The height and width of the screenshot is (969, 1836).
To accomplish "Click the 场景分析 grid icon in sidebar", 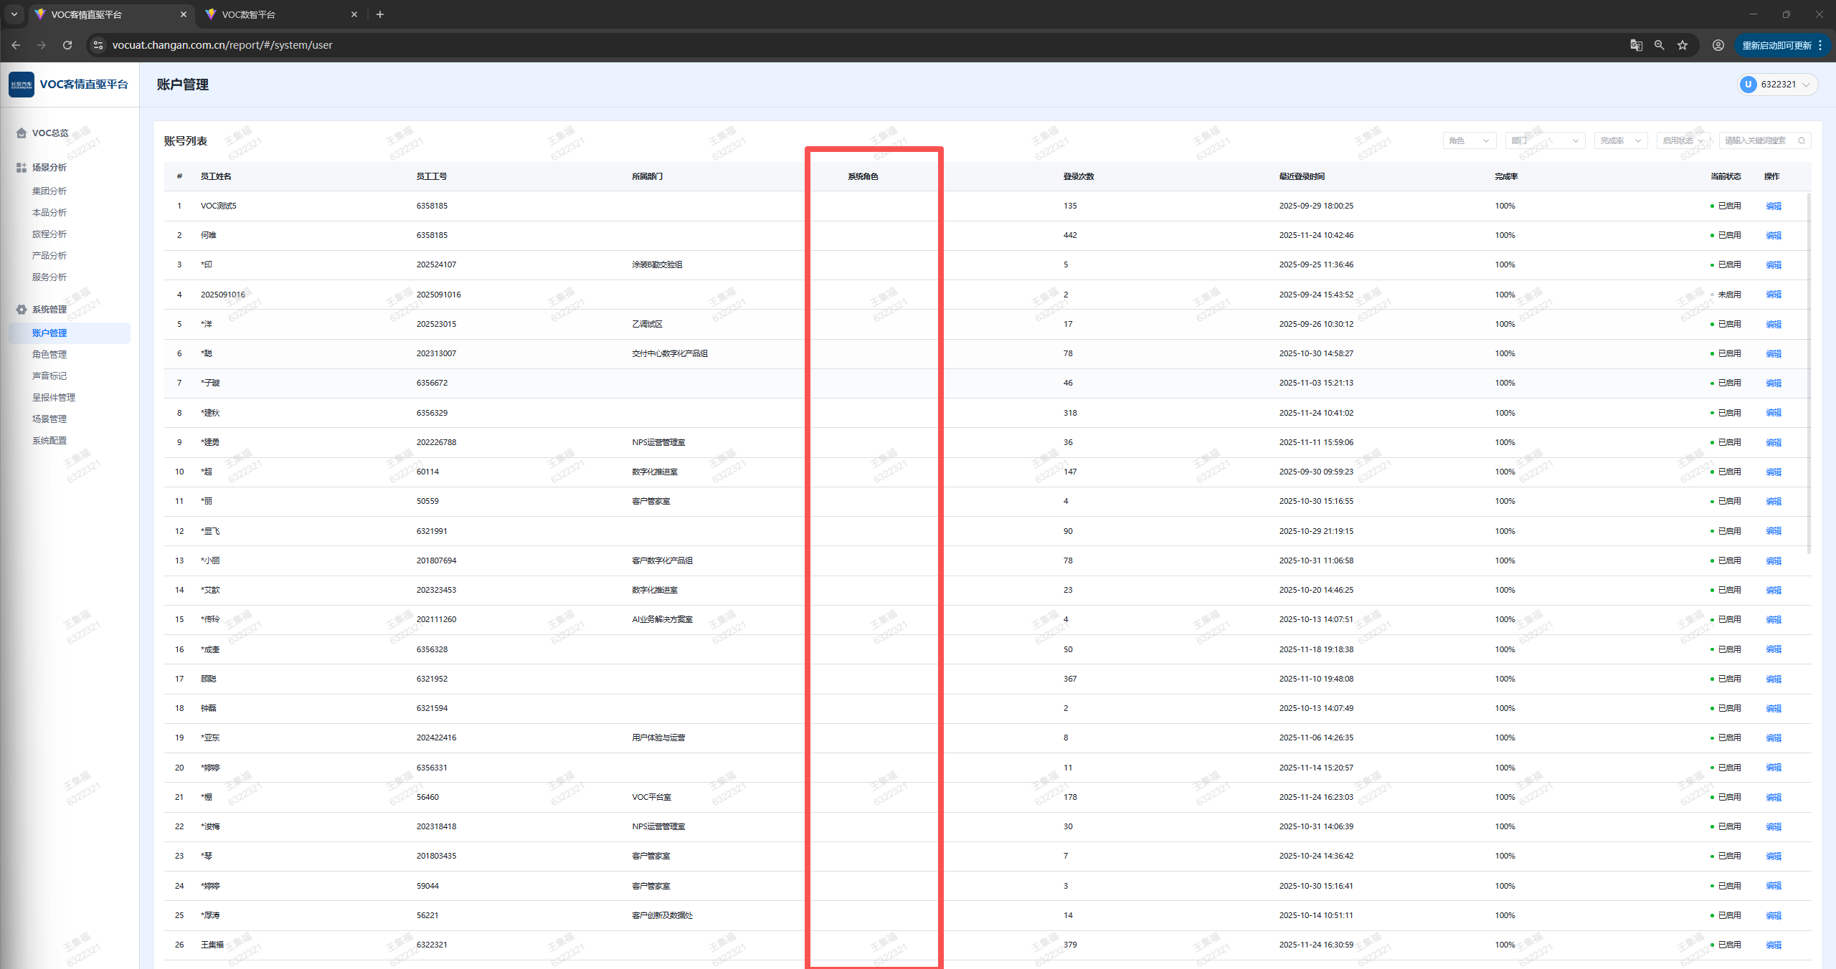I will tap(22, 168).
